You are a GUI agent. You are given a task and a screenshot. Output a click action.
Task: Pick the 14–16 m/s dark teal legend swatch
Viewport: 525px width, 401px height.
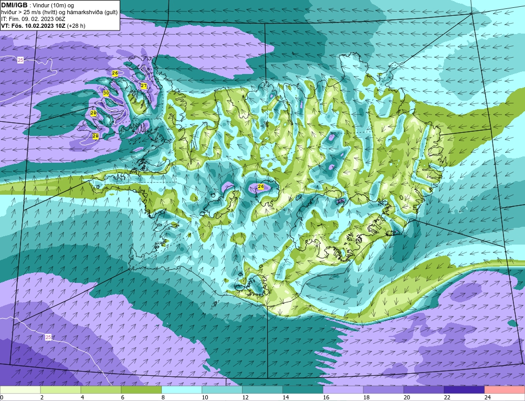(303, 390)
